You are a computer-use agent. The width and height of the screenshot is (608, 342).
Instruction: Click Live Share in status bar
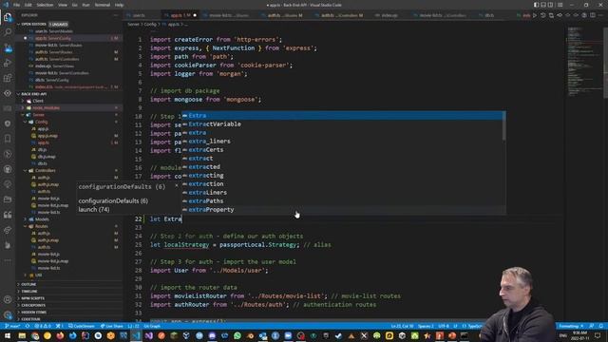(112, 327)
